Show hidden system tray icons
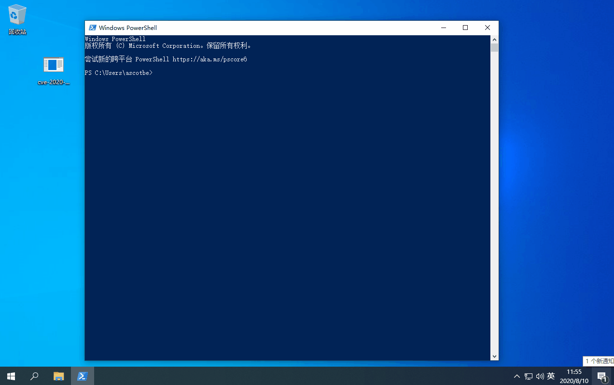 point(517,376)
